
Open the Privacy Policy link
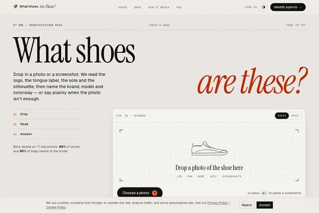click(x=217, y=203)
